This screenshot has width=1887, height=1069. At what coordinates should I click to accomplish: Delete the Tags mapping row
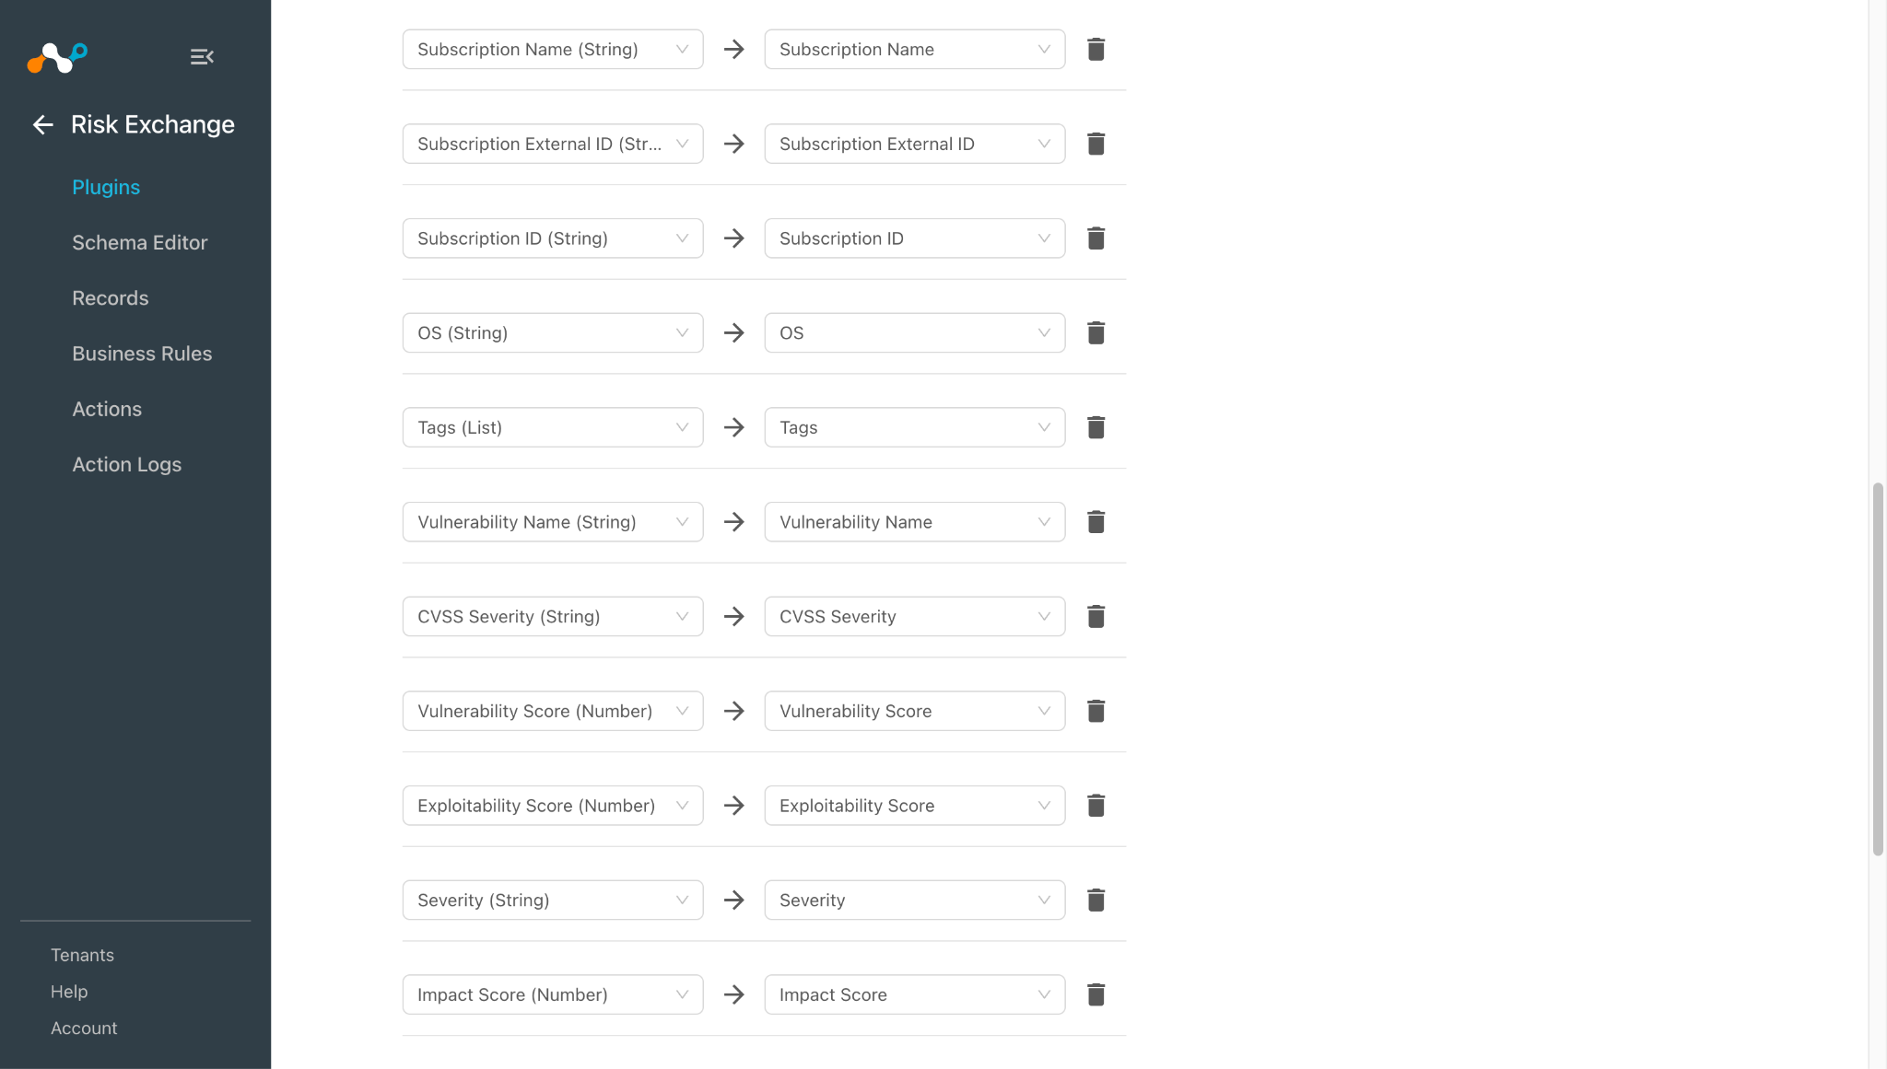point(1096,427)
